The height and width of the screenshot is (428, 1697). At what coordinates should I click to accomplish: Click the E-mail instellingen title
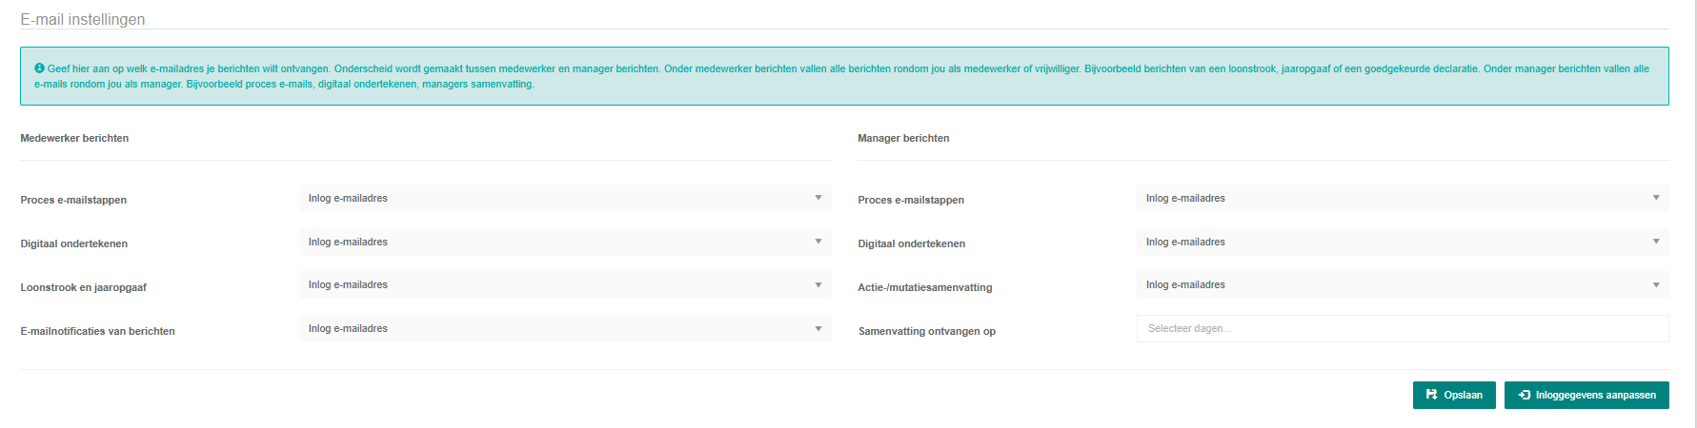point(83,20)
